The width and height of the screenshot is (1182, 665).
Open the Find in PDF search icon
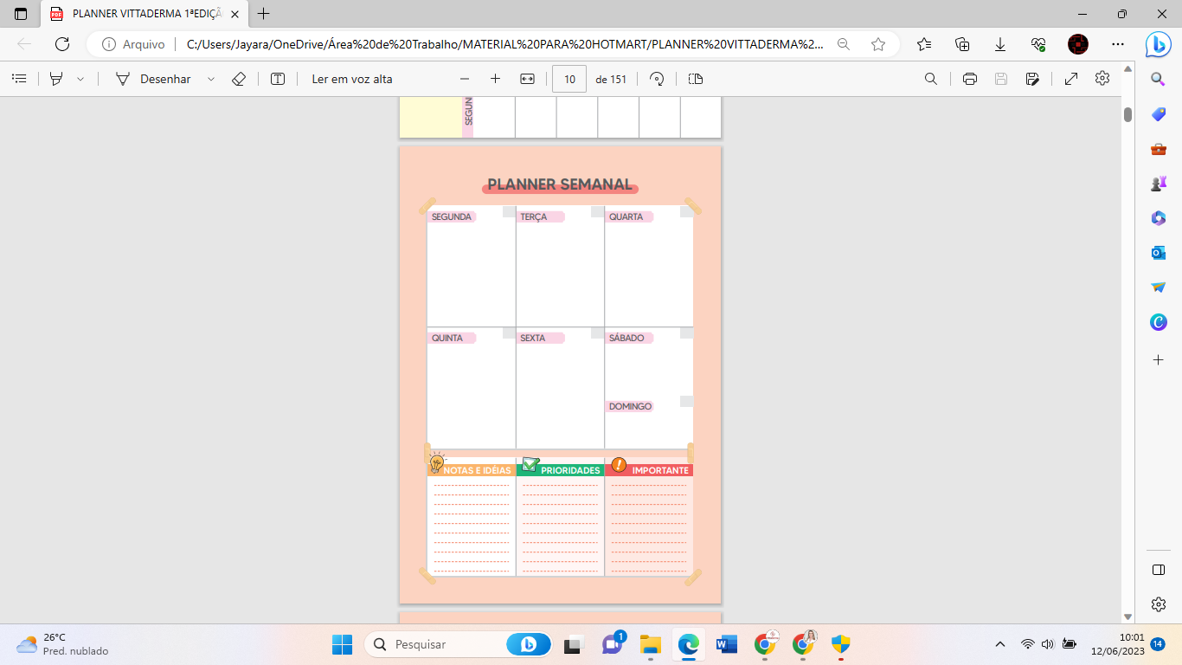[931, 79]
